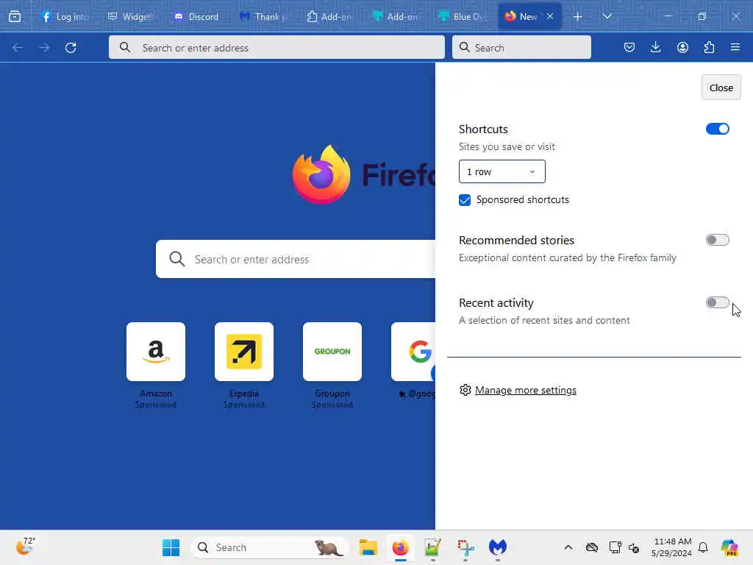This screenshot has width=753, height=565.
Task: Click the toolbar Search box
Action: tap(521, 48)
